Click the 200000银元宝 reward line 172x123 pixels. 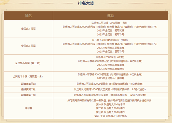110,27
